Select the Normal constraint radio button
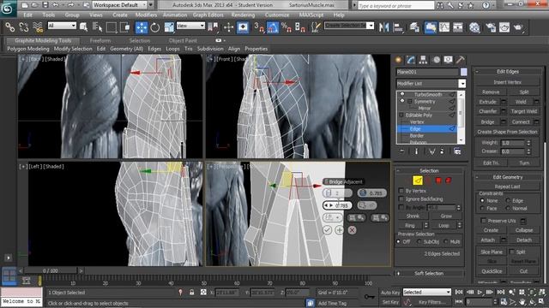This screenshot has width=549, height=308. point(508,208)
